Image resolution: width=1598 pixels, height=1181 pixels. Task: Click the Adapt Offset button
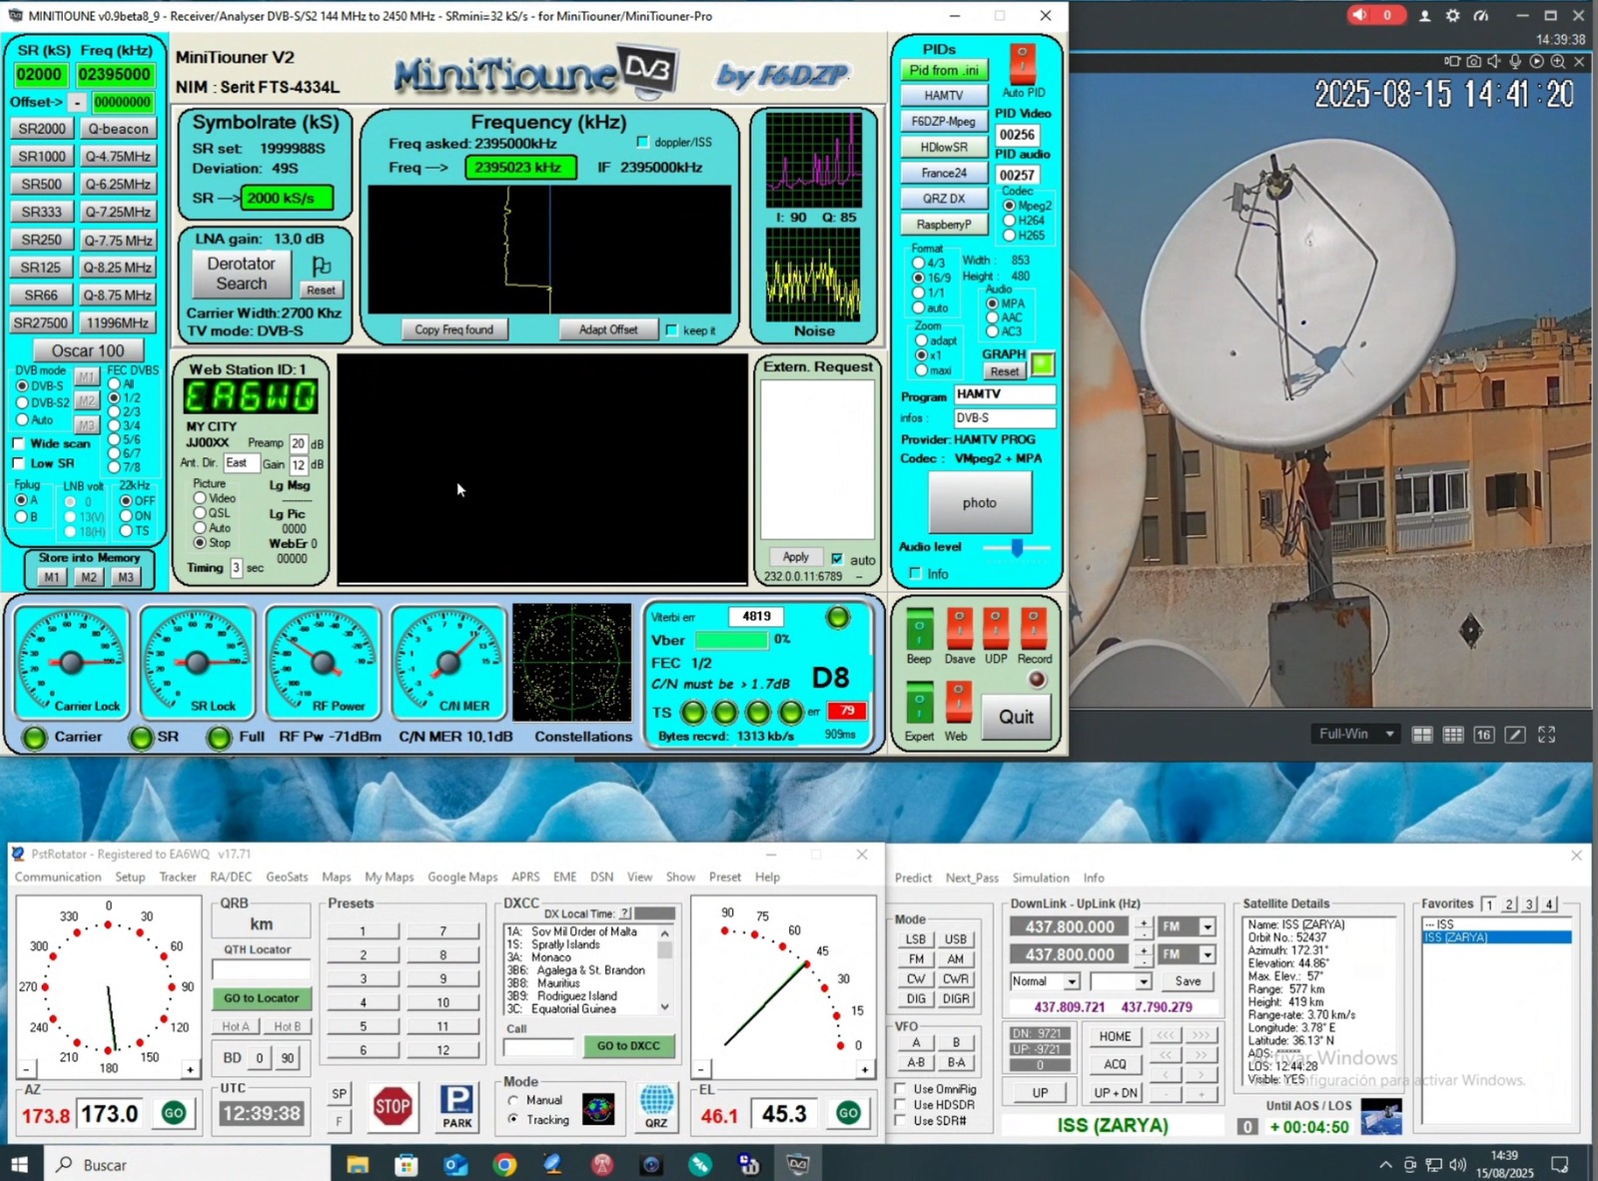pyautogui.click(x=607, y=329)
